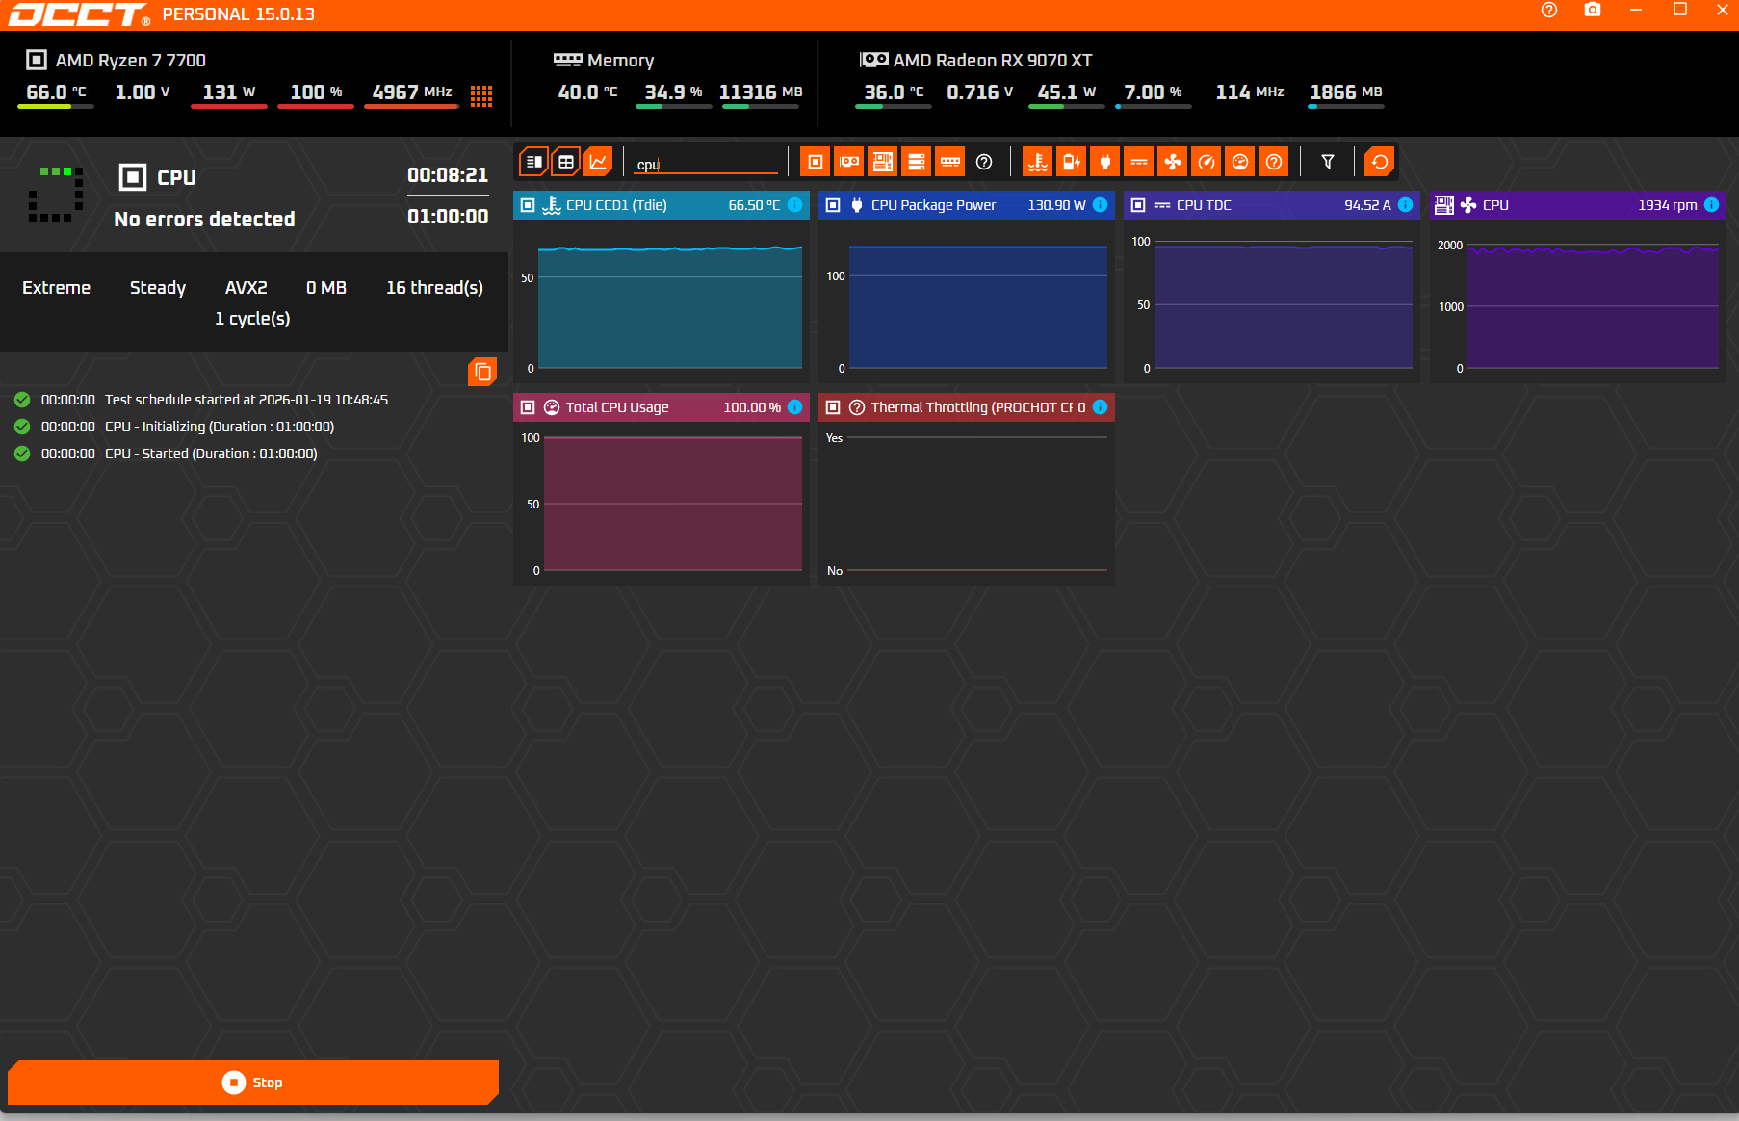Click the 'Extreme' test mode label
This screenshot has width=1739, height=1121.
[56, 287]
